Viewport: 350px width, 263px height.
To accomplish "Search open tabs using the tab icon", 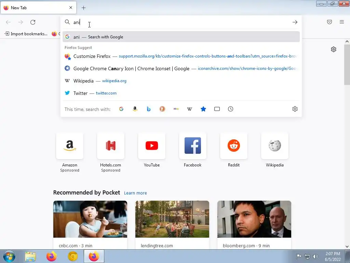I will (x=217, y=109).
